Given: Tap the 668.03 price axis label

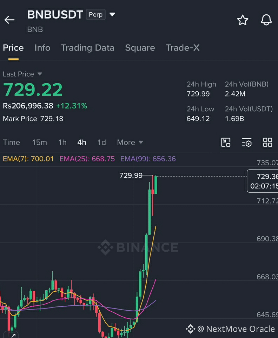Looking at the screenshot, I should tap(267, 277).
